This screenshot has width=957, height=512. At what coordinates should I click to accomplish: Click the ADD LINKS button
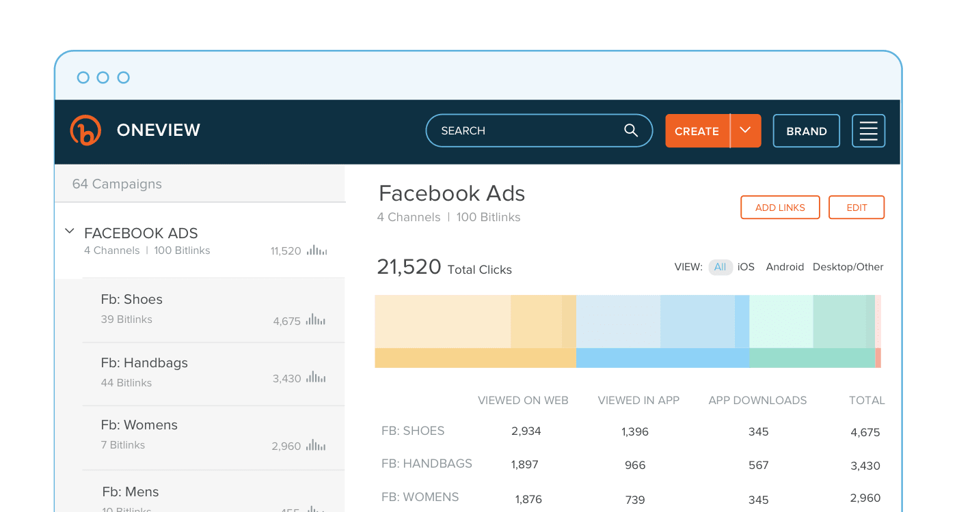pos(780,208)
